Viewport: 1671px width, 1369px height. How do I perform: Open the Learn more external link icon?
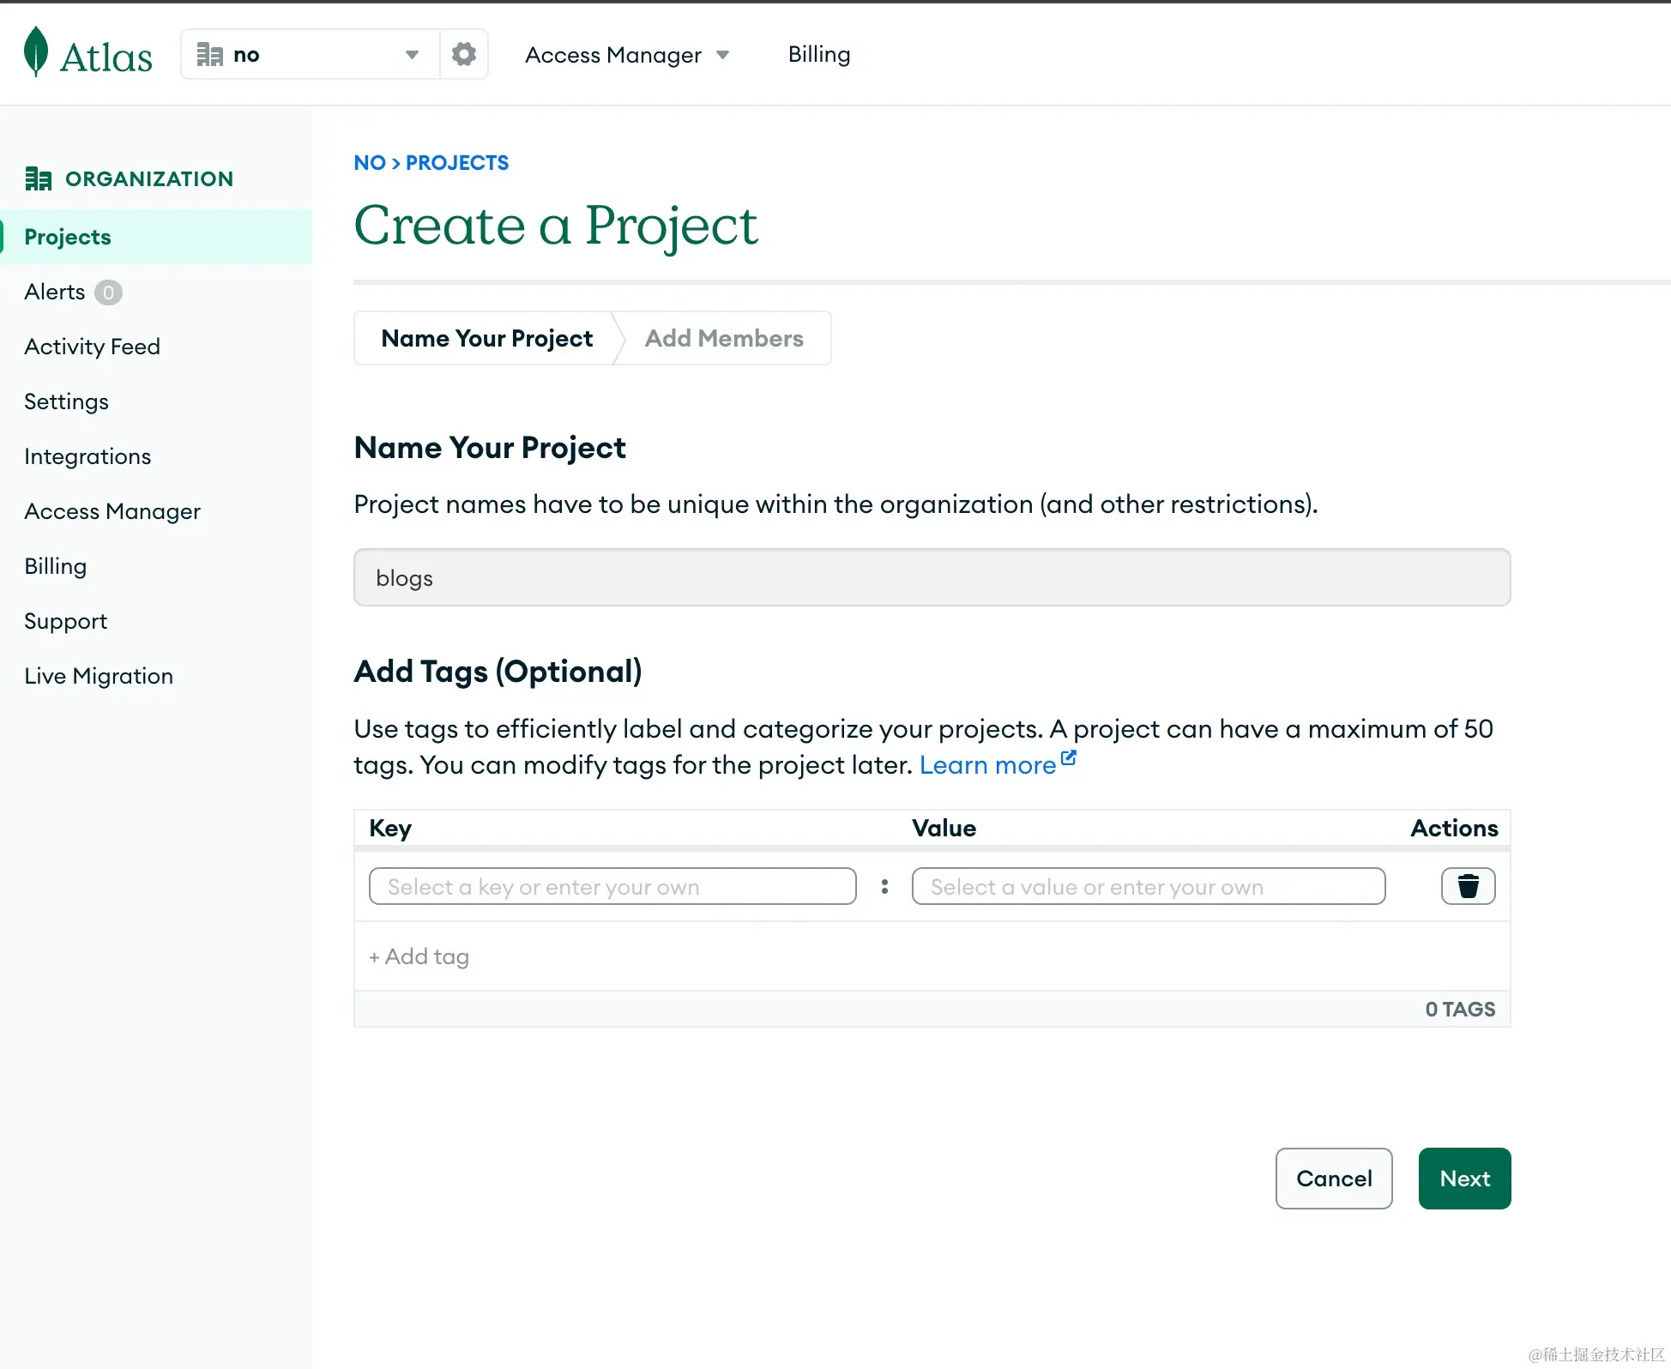tap(1069, 758)
